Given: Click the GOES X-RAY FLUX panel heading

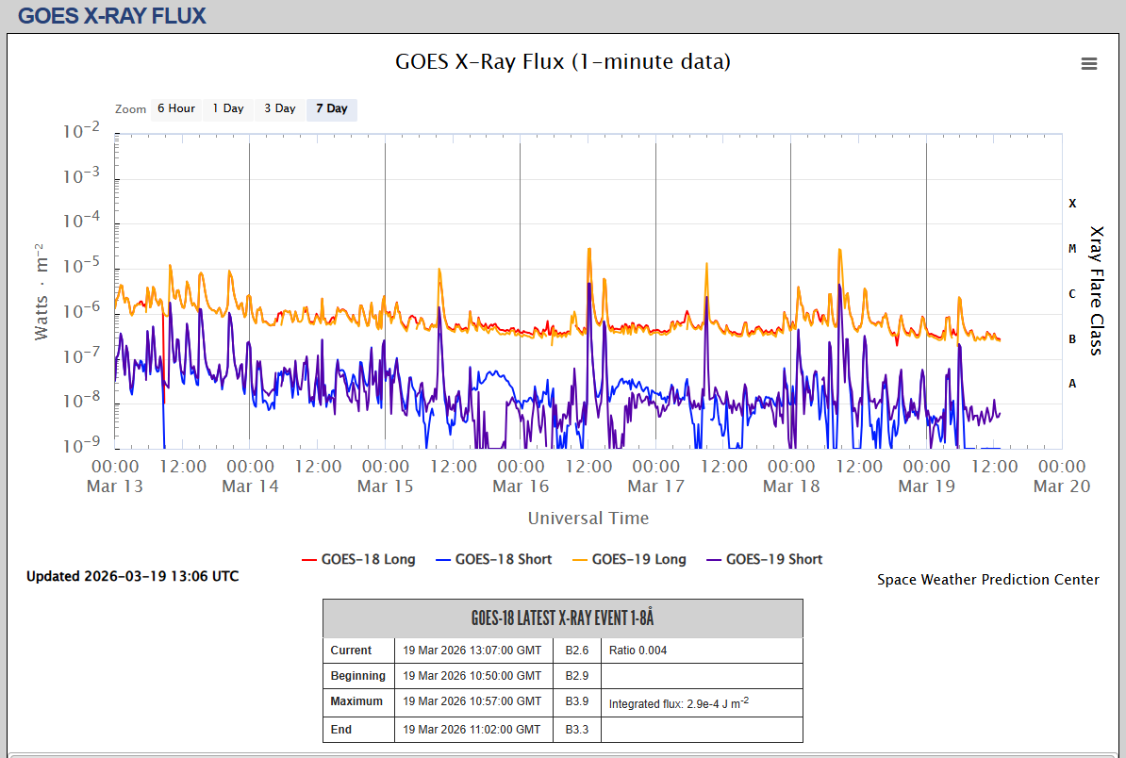Looking at the screenshot, I should tap(111, 16).
